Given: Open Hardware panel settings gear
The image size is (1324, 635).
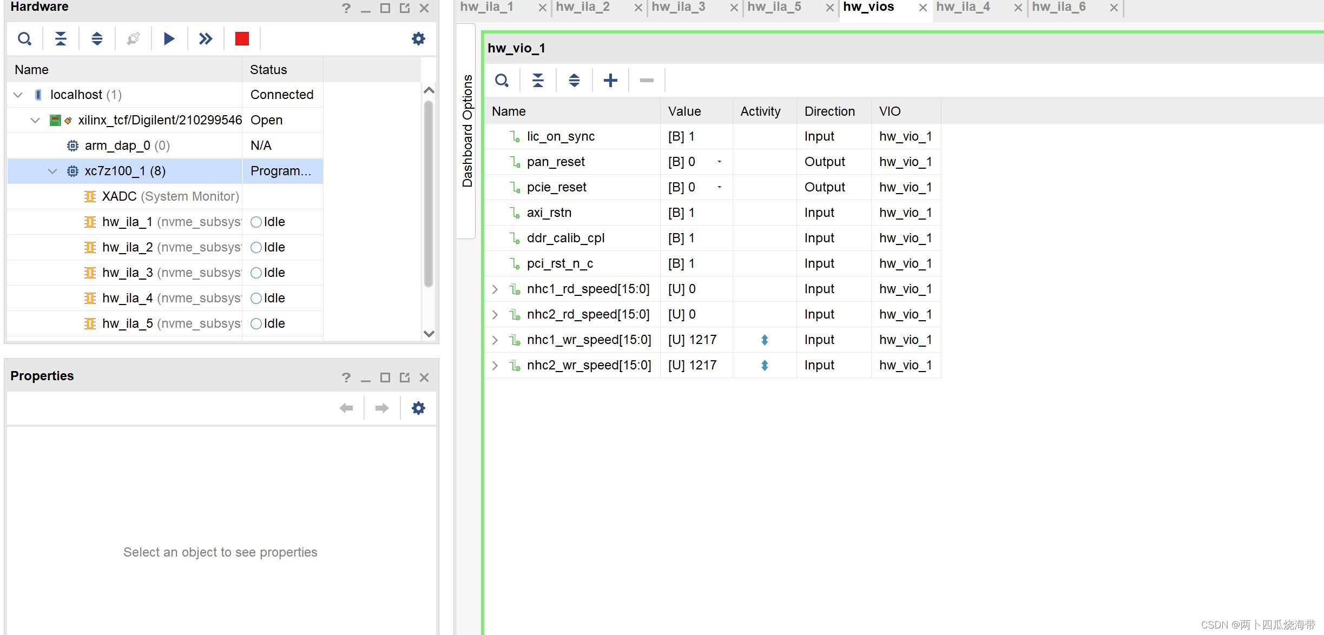Looking at the screenshot, I should 418,39.
